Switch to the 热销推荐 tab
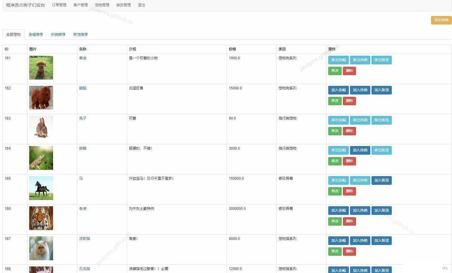 [58, 34]
